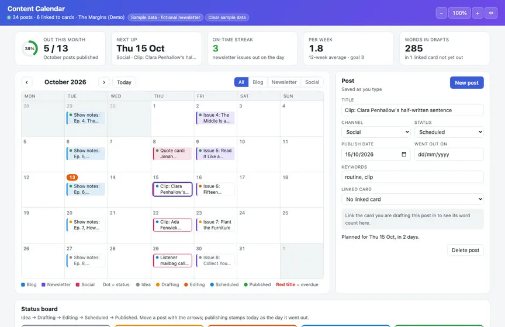Viewport: 505px width, 327px height.
Task: Switch to the Blog filter tab
Action: 258,82
